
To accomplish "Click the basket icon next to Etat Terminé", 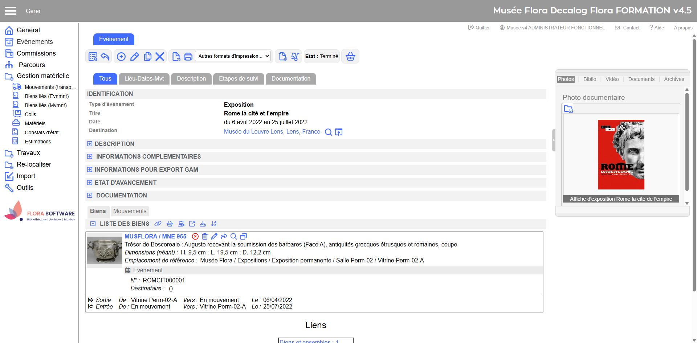I will pyautogui.click(x=350, y=57).
